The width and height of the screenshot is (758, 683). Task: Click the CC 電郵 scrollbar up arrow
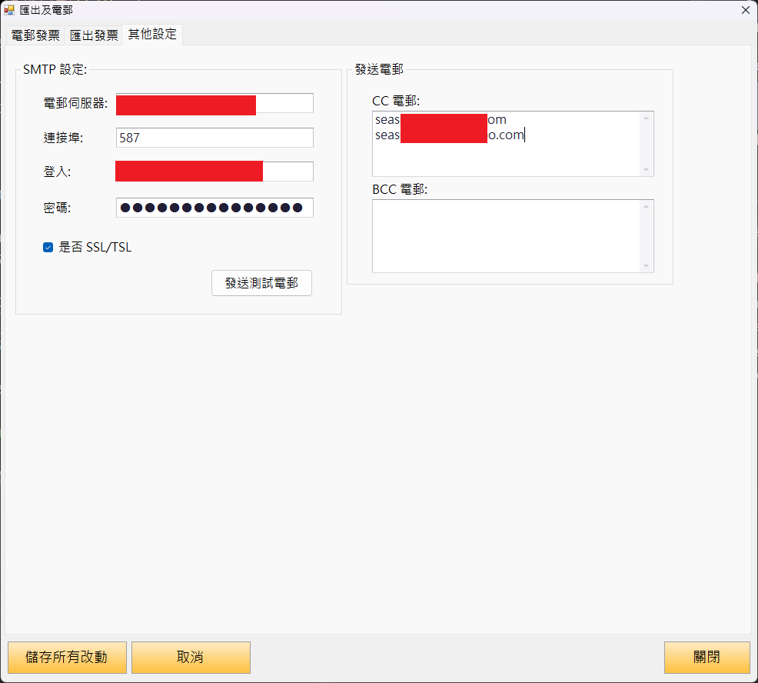[647, 118]
